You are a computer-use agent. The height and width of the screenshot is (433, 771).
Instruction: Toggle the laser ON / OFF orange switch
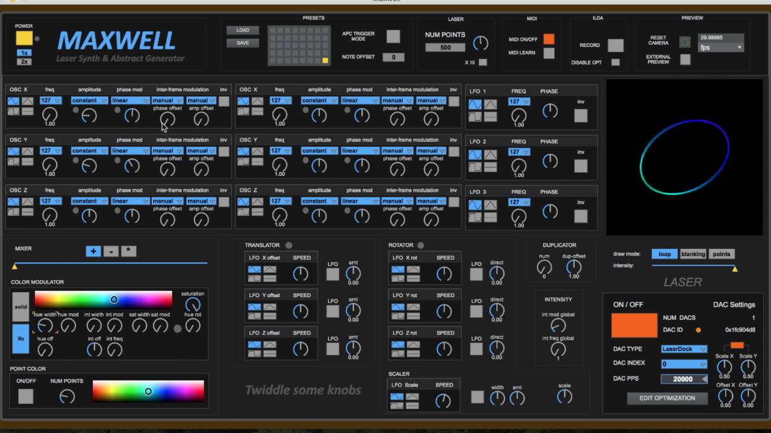pos(634,325)
